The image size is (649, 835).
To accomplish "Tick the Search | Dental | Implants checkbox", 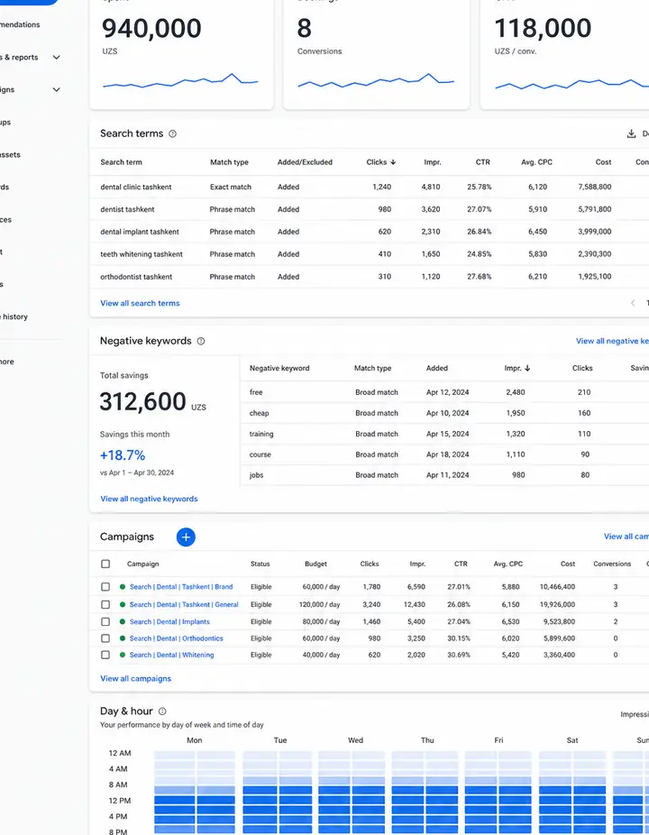I will click(x=105, y=621).
